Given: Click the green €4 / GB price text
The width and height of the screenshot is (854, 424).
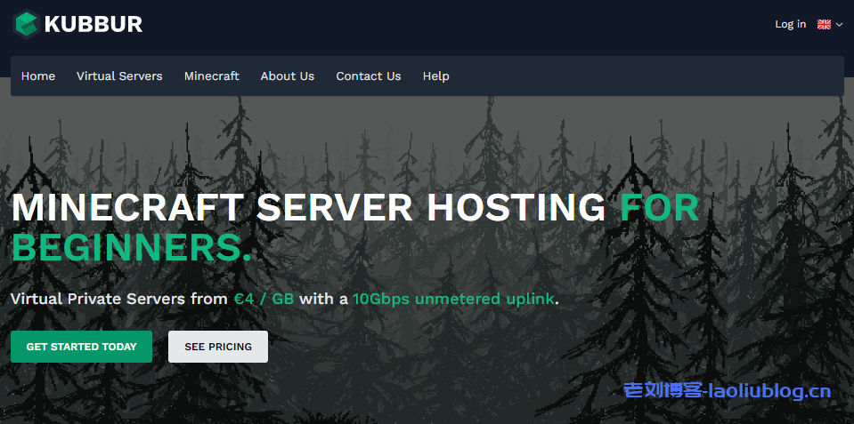Looking at the screenshot, I should pyautogui.click(x=264, y=299).
